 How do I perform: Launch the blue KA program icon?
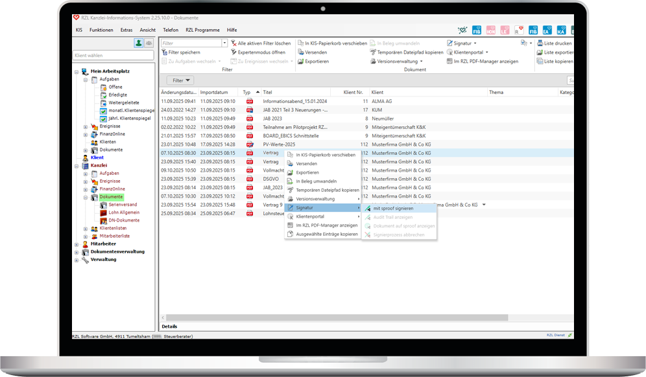[x=561, y=30]
